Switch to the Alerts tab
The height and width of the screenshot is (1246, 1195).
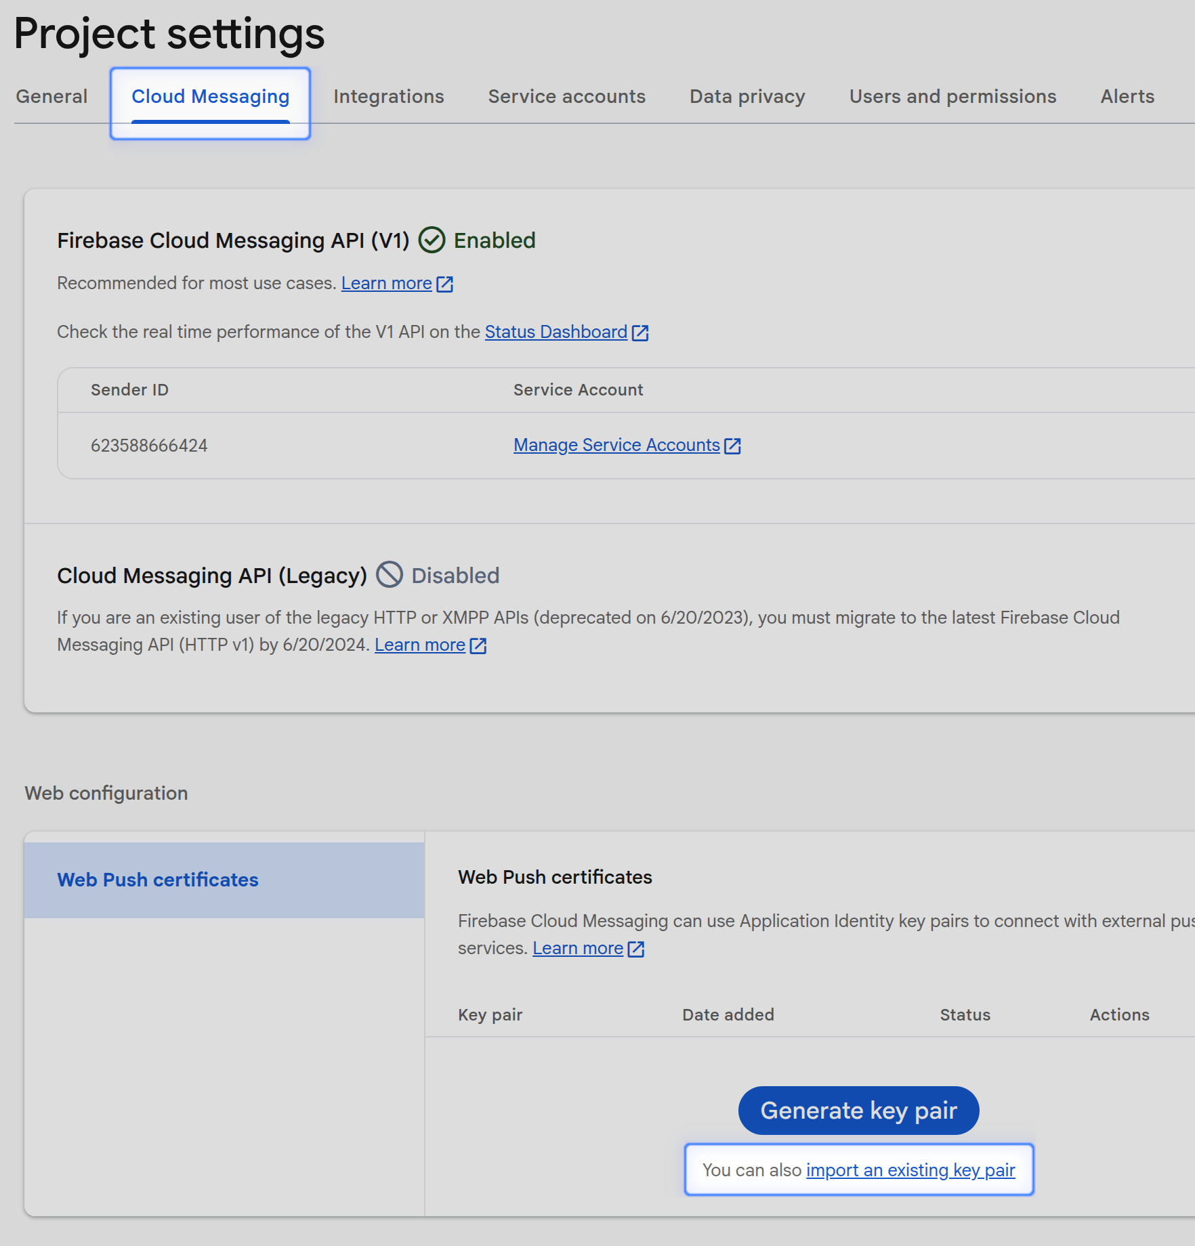(x=1127, y=96)
